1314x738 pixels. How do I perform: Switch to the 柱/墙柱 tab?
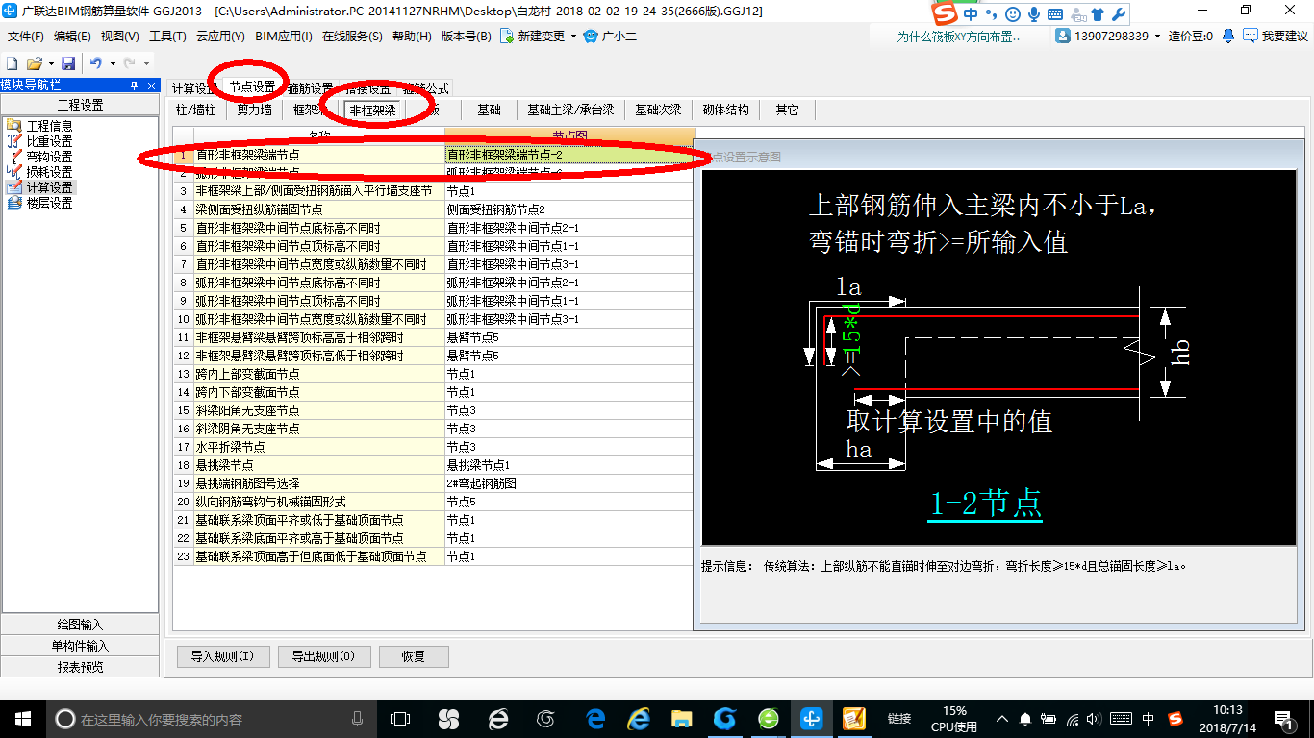pos(196,110)
